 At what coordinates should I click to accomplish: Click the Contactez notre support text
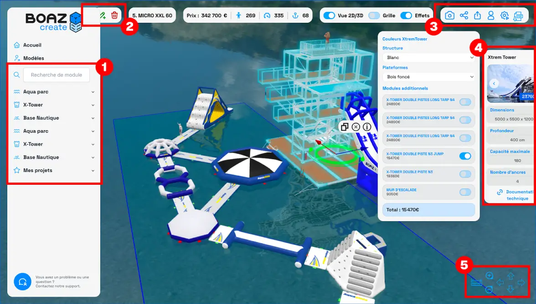[58, 286]
